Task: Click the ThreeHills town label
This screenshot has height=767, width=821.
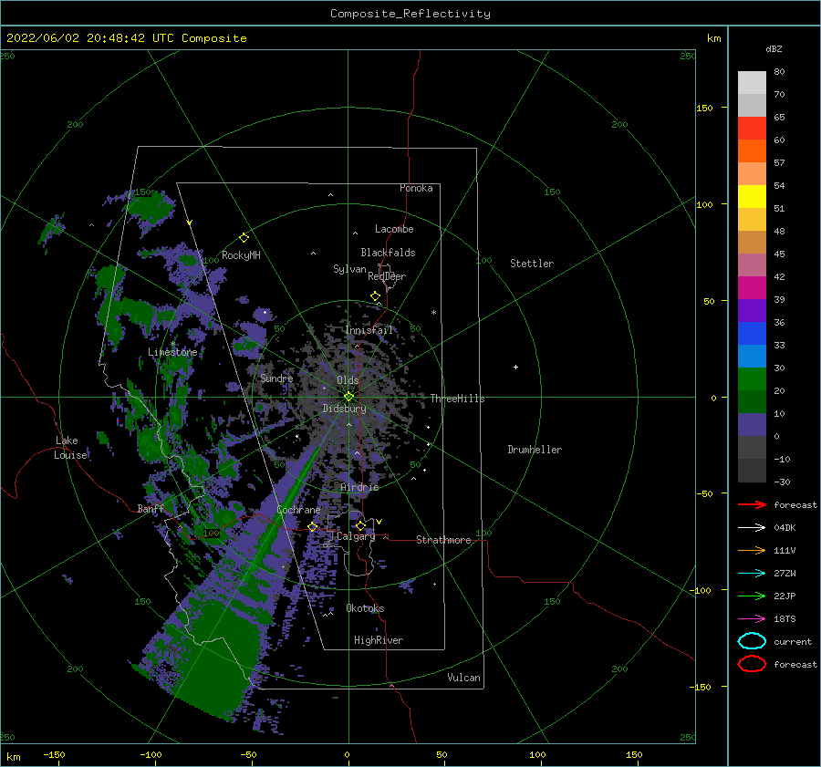Action: pos(457,399)
